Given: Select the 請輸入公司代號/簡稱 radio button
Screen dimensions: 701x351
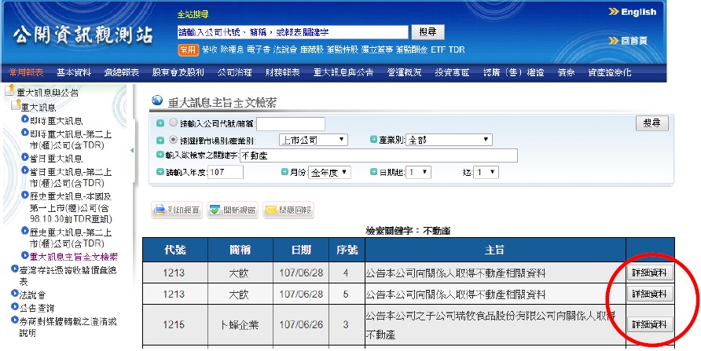Looking at the screenshot, I should [173, 123].
